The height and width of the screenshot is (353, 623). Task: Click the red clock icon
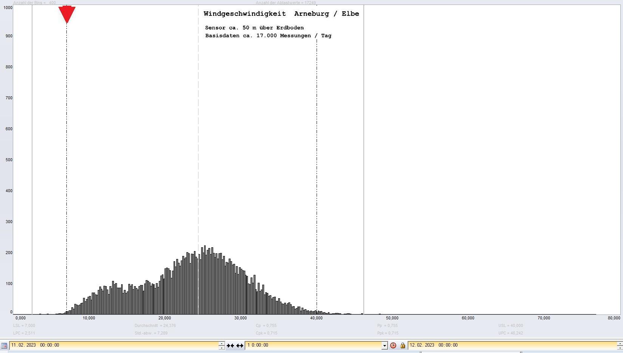[x=393, y=345]
